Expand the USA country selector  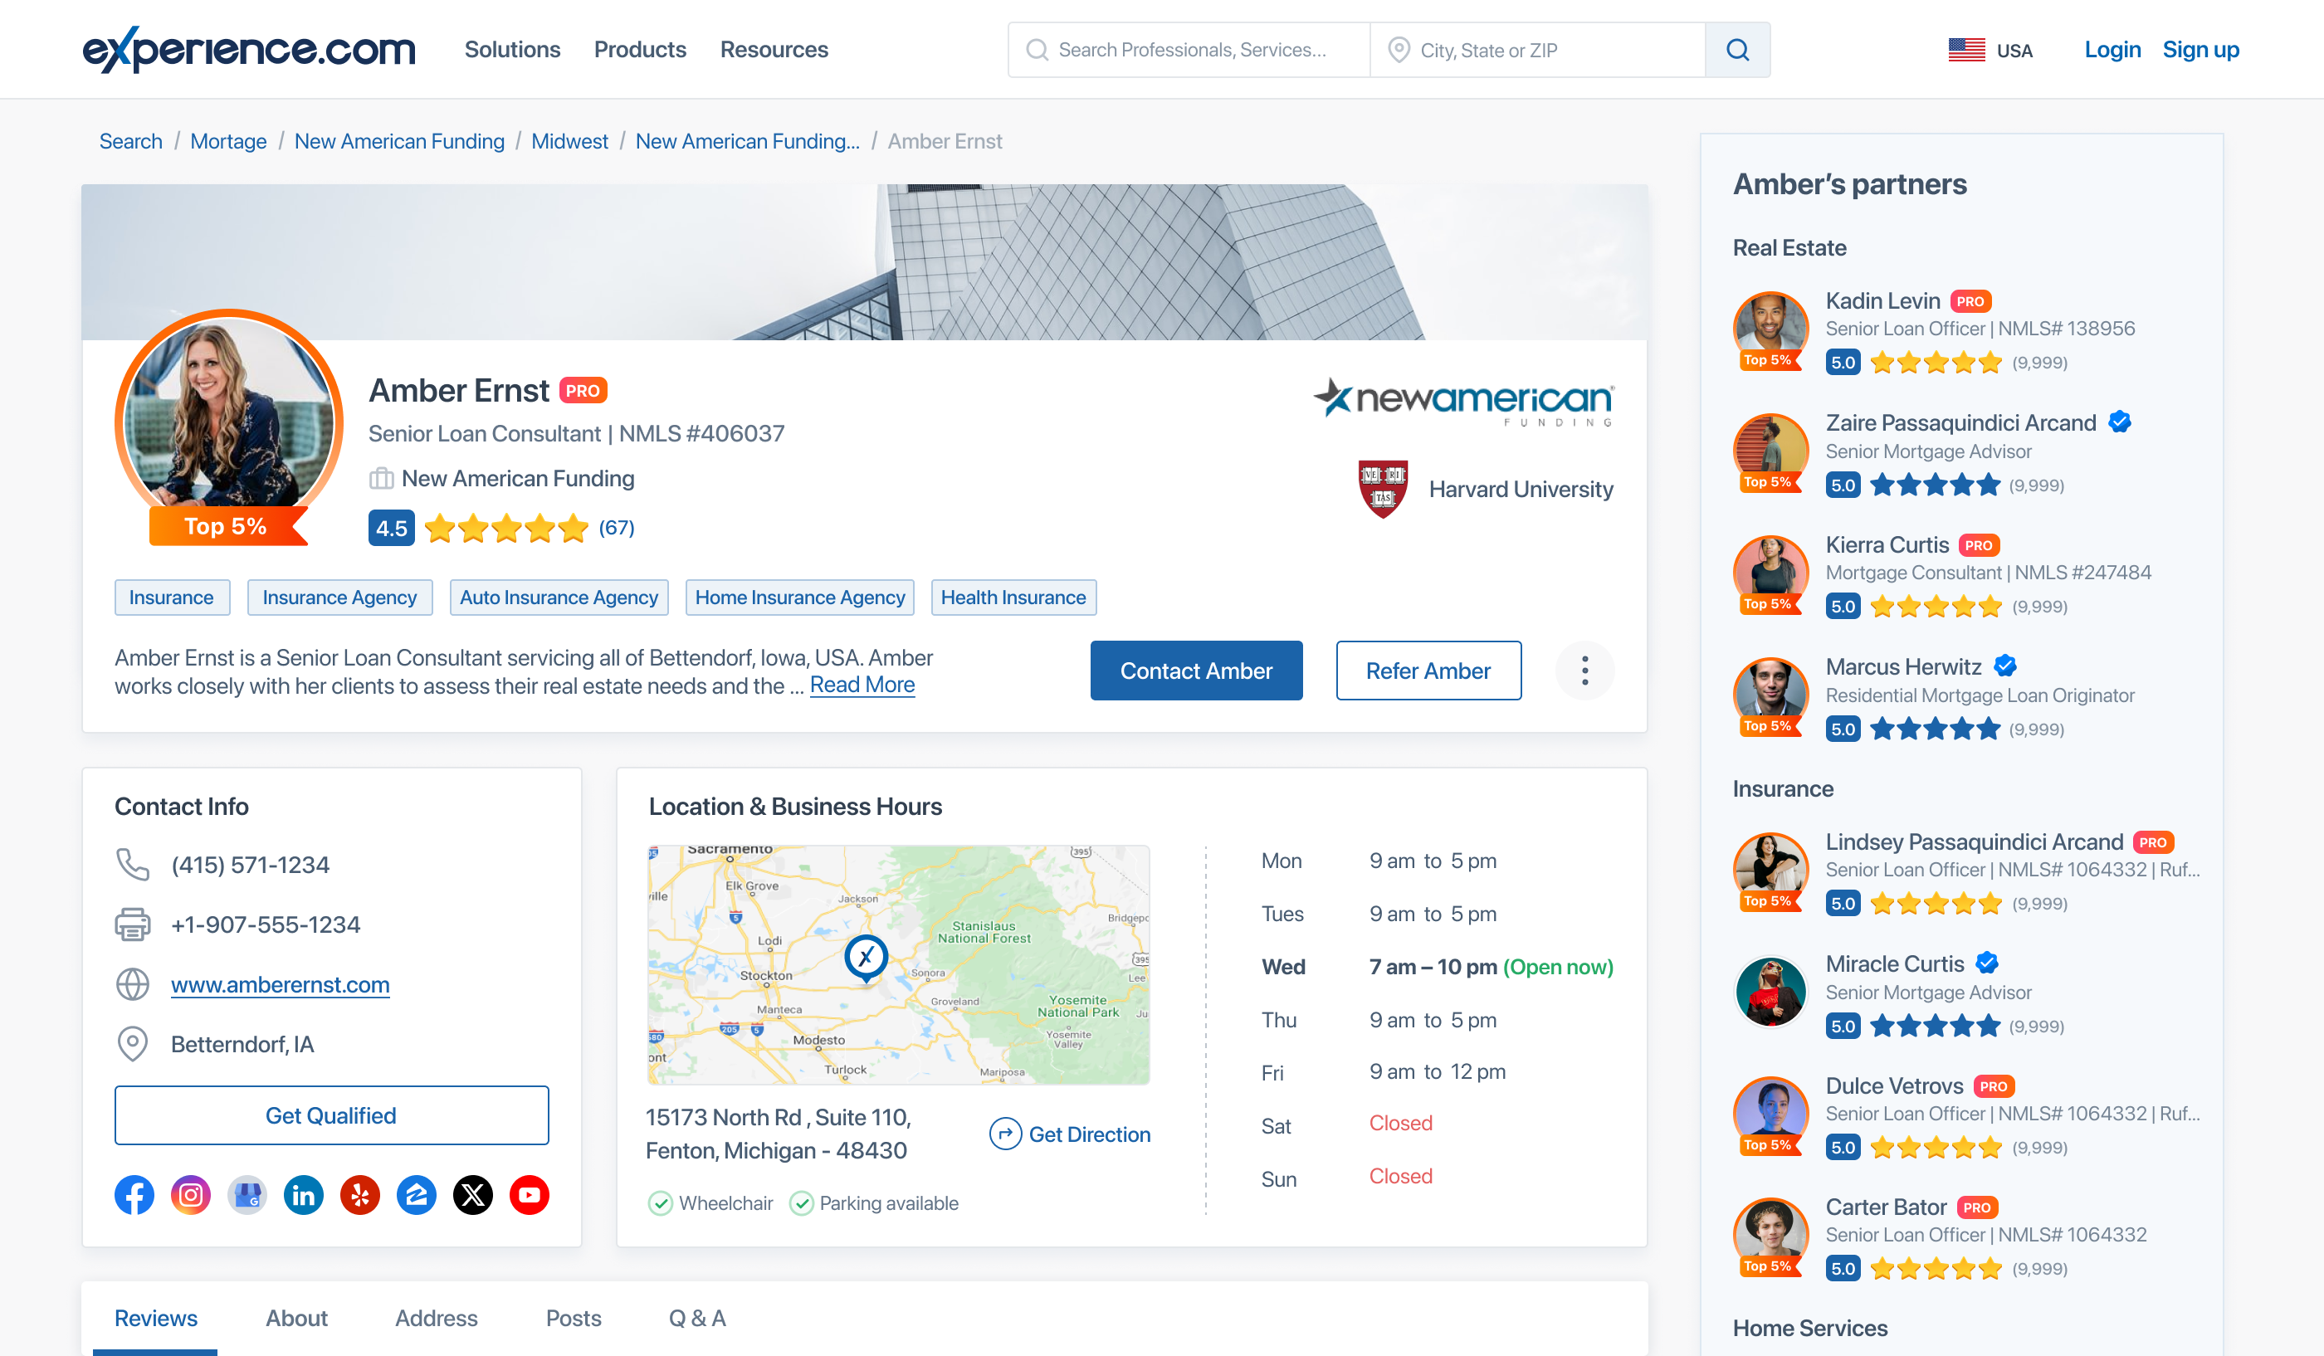click(x=1990, y=50)
